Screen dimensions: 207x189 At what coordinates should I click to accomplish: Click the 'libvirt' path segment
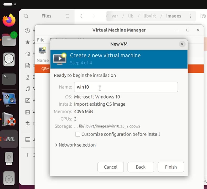150,16
